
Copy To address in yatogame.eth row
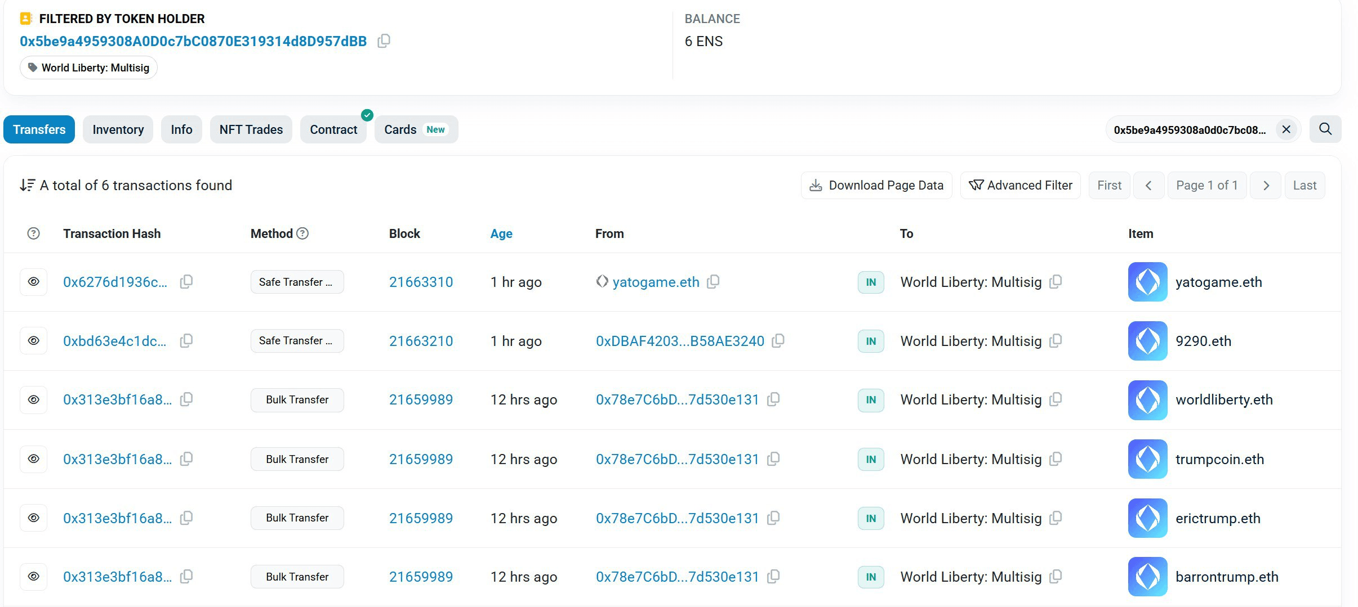point(1056,281)
